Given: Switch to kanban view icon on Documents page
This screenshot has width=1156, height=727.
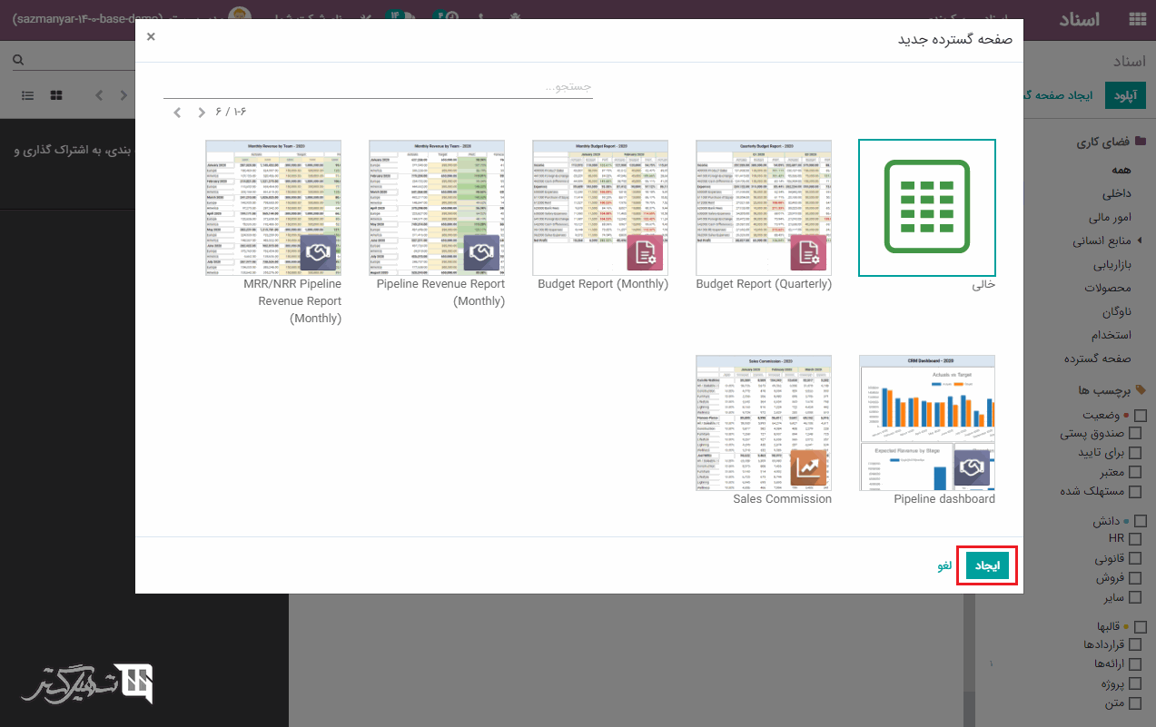Looking at the screenshot, I should click(56, 95).
